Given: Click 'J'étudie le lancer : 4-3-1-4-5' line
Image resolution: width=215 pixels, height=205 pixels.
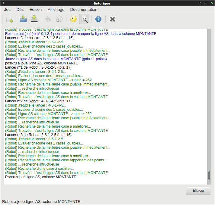Looking at the screenshot, I should [36, 105].
